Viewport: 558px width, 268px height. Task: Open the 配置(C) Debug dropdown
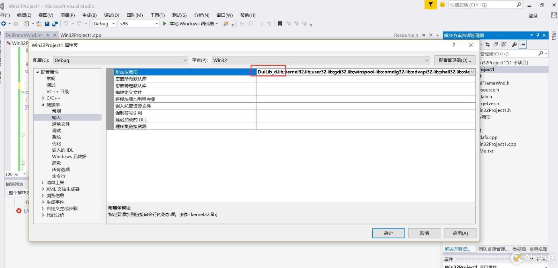tap(121, 60)
